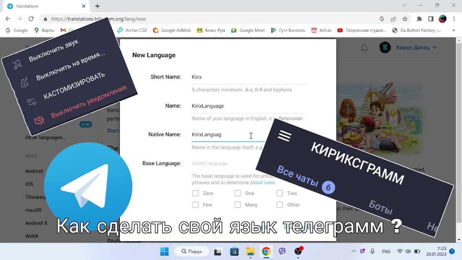Open the itch.io bookmark

(321, 30)
